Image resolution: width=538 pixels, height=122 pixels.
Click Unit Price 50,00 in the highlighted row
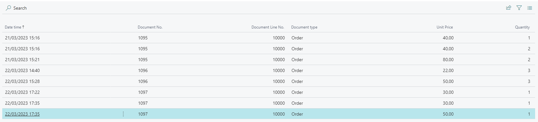tap(448, 114)
